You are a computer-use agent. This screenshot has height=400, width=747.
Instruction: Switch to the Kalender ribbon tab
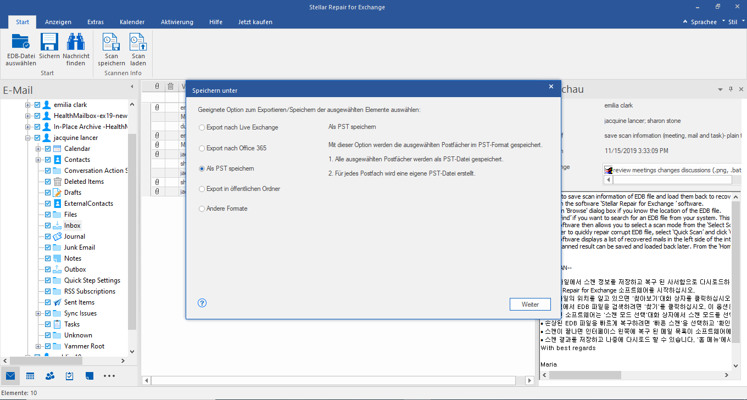132,22
